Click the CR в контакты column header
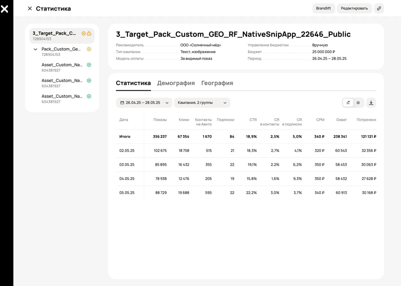Screen dimensions: 401x286 click(270, 122)
